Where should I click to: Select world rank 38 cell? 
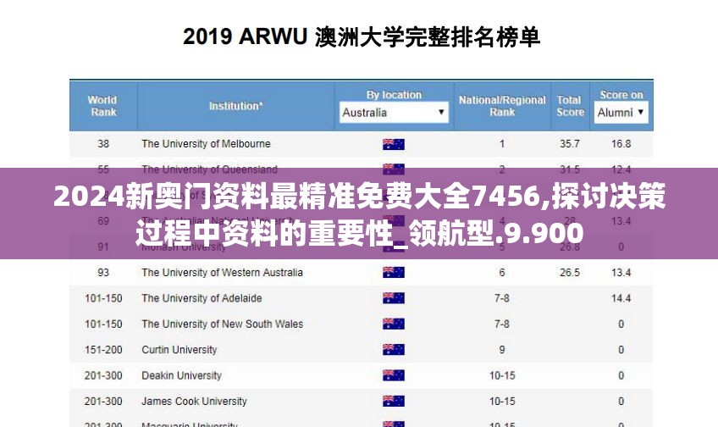[103, 144]
